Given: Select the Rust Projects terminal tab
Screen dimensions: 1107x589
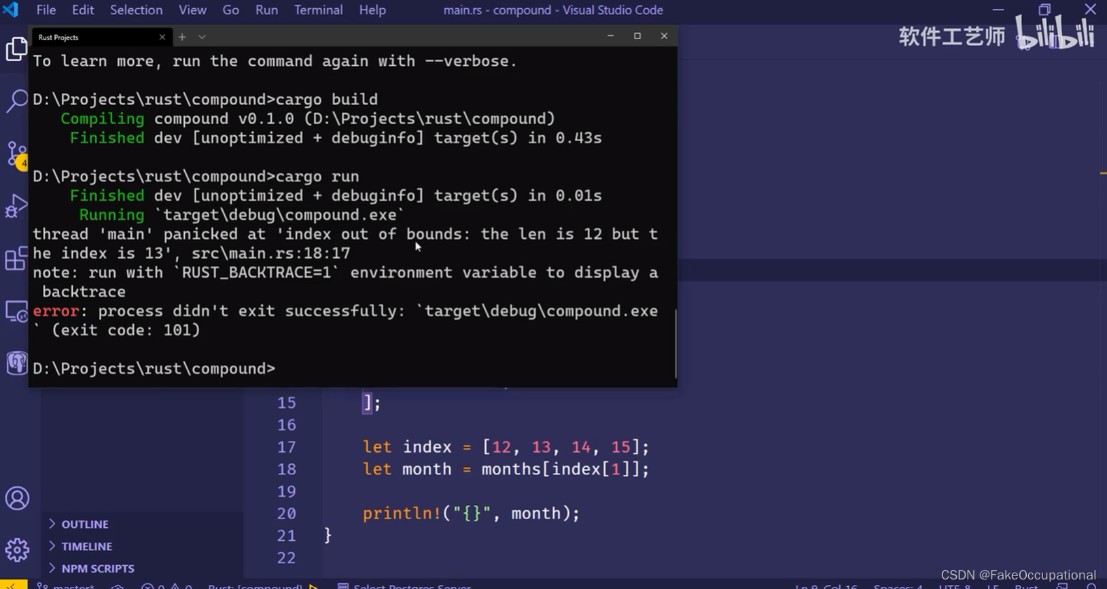Looking at the screenshot, I should coord(102,37).
